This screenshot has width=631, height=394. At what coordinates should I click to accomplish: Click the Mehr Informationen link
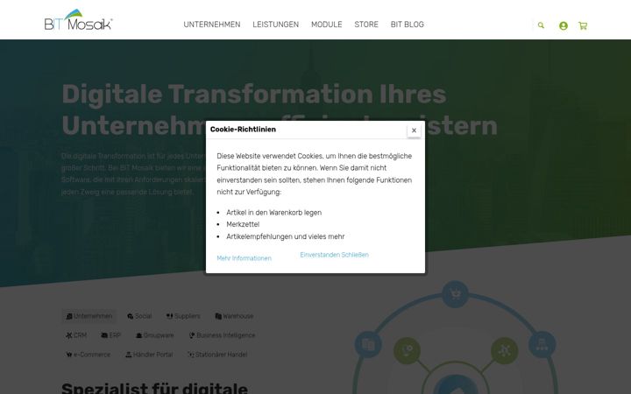pyautogui.click(x=244, y=258)
